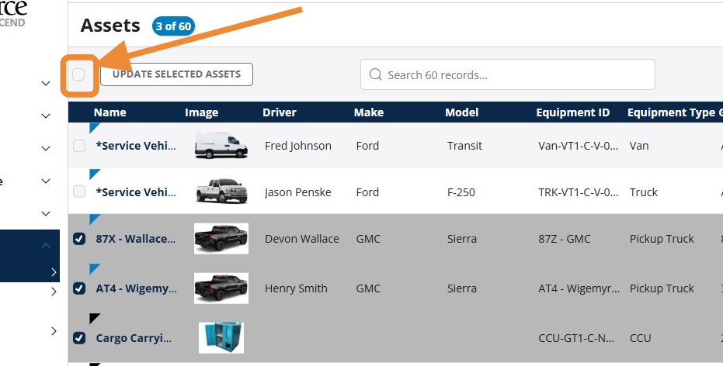The width and height of the screenshot is (723, 366).
Task: Sort by the Equipment Type column header
Action: pyautogui.click(x=671, y=112)
